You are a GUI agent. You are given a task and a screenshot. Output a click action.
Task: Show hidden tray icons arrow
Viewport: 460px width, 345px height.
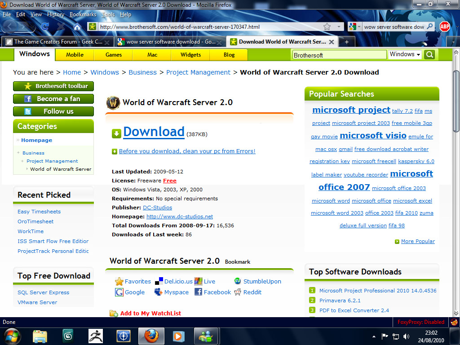tap(374, 336)
